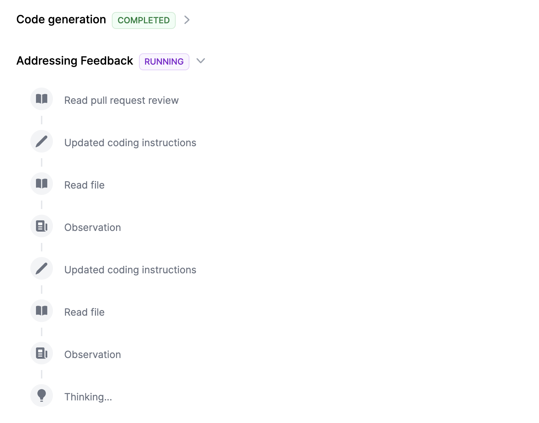Click the pencil icon of the second Updated coding instructions step
This screenshot has width=539, height=423.
tap(42, 268)
